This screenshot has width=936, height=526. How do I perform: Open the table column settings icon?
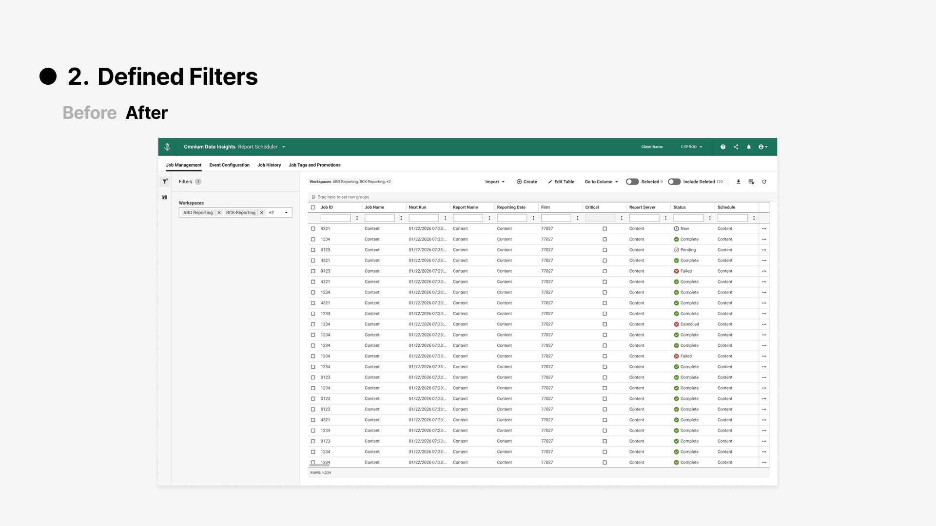click(751, 182)
